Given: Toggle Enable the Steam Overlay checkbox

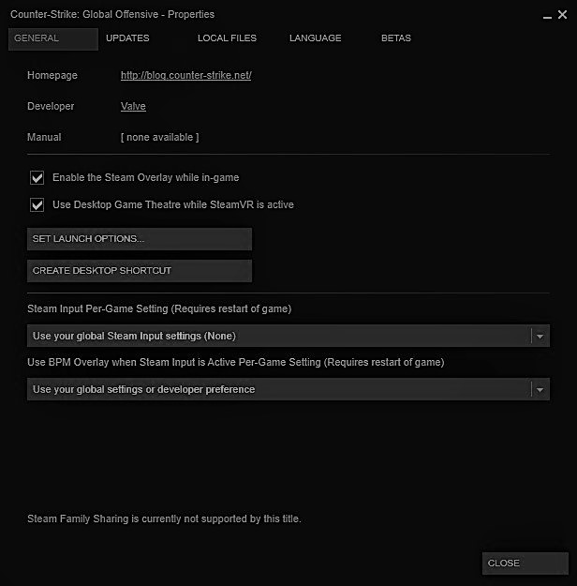Looking at the screenshot, I should pos(37,177).
